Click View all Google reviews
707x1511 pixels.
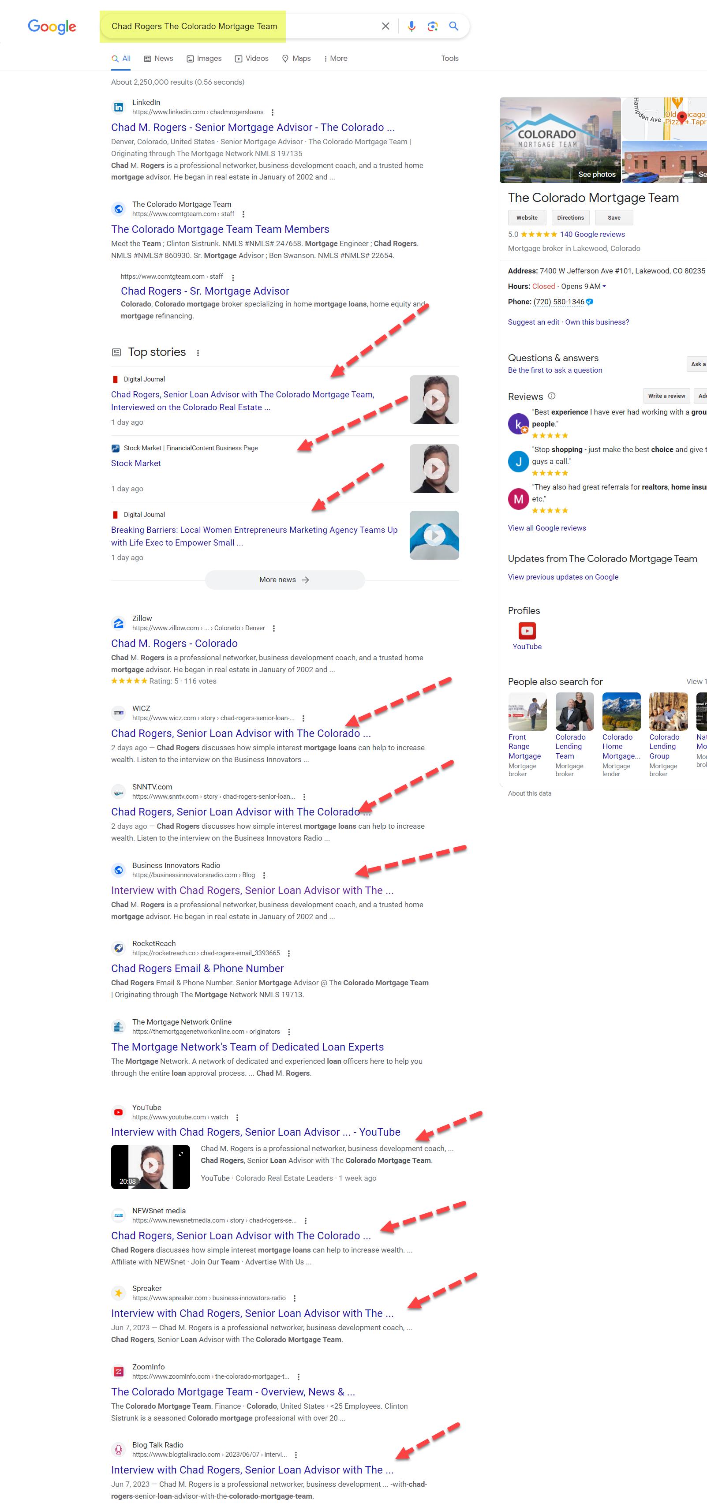(547, 528)
